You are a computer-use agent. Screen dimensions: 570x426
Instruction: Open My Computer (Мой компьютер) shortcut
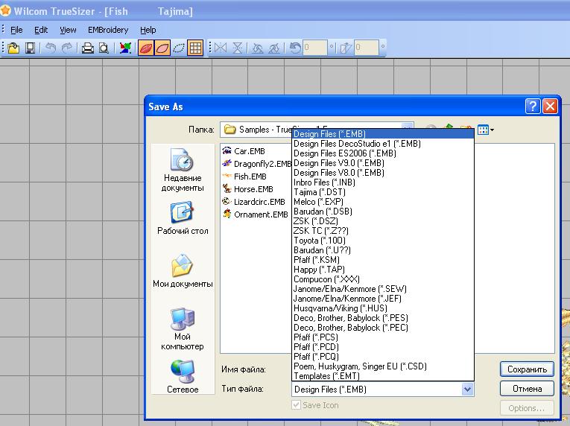click(x=182, y=329)
